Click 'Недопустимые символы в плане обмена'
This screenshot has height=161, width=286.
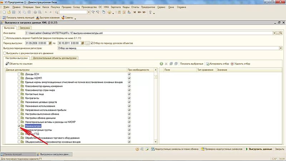(x=174, y=149)
